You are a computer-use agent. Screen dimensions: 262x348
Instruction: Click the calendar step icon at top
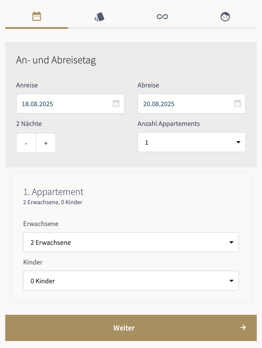coord(37,17)
